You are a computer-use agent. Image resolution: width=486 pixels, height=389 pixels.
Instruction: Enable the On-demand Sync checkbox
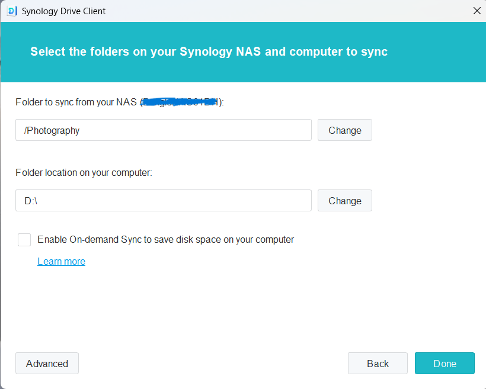click(x=24, y=240)
